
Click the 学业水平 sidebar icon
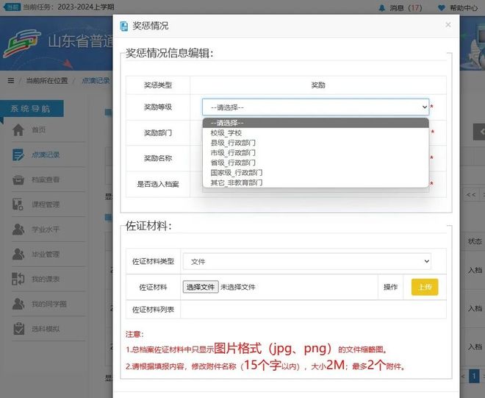(18, 230)
